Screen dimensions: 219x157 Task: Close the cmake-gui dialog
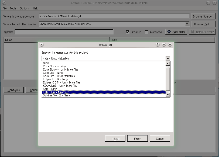(x=42, y=45)
